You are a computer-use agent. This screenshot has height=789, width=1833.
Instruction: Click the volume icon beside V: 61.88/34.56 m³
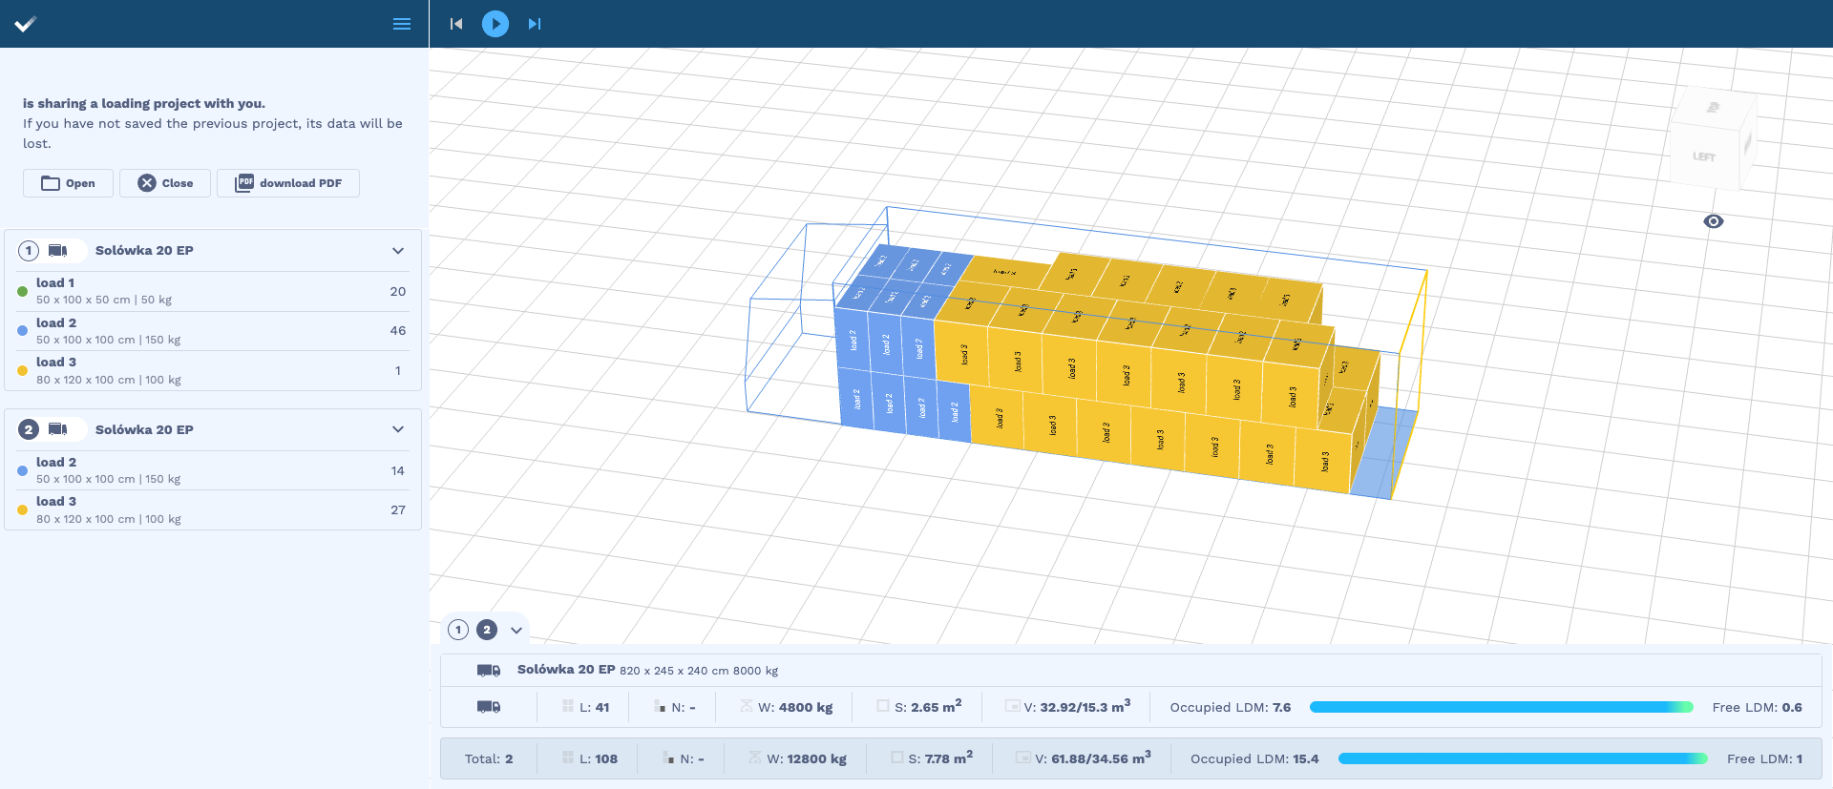(x=1022, y=758)
